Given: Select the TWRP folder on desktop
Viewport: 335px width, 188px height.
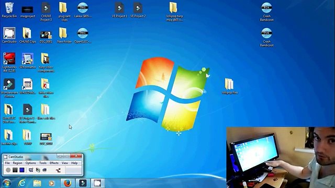Looking at the screenshot, I should click(28, 137).
